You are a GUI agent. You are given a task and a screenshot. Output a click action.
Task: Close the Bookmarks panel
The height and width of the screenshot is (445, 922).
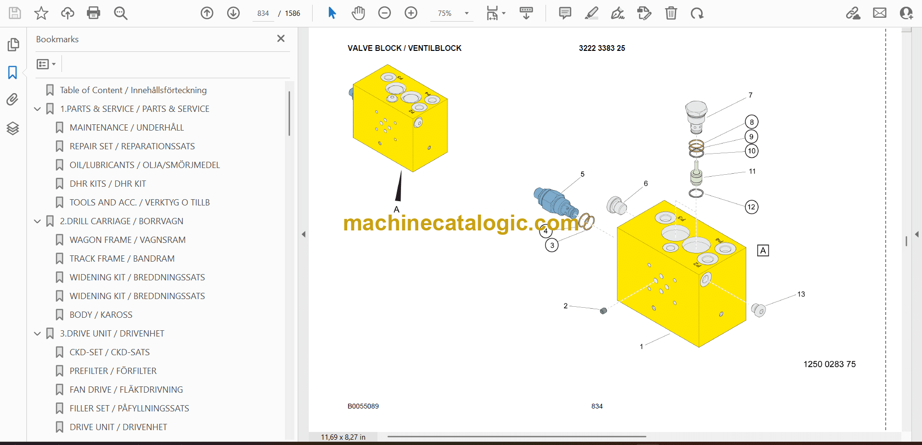[x=281, y=38]
